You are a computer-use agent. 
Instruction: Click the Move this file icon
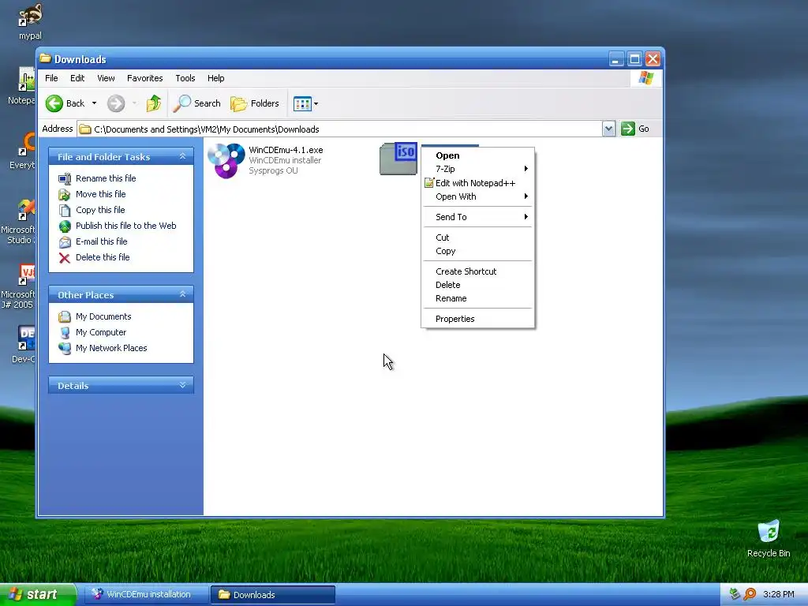pyautogui.click(x=65, y=195)
